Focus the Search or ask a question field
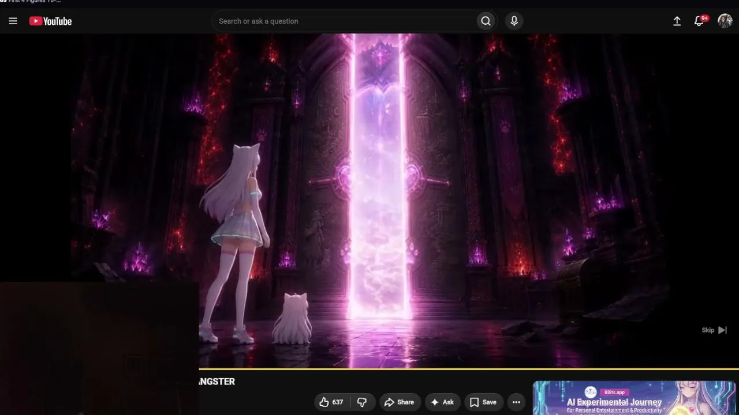 point(345,21)
